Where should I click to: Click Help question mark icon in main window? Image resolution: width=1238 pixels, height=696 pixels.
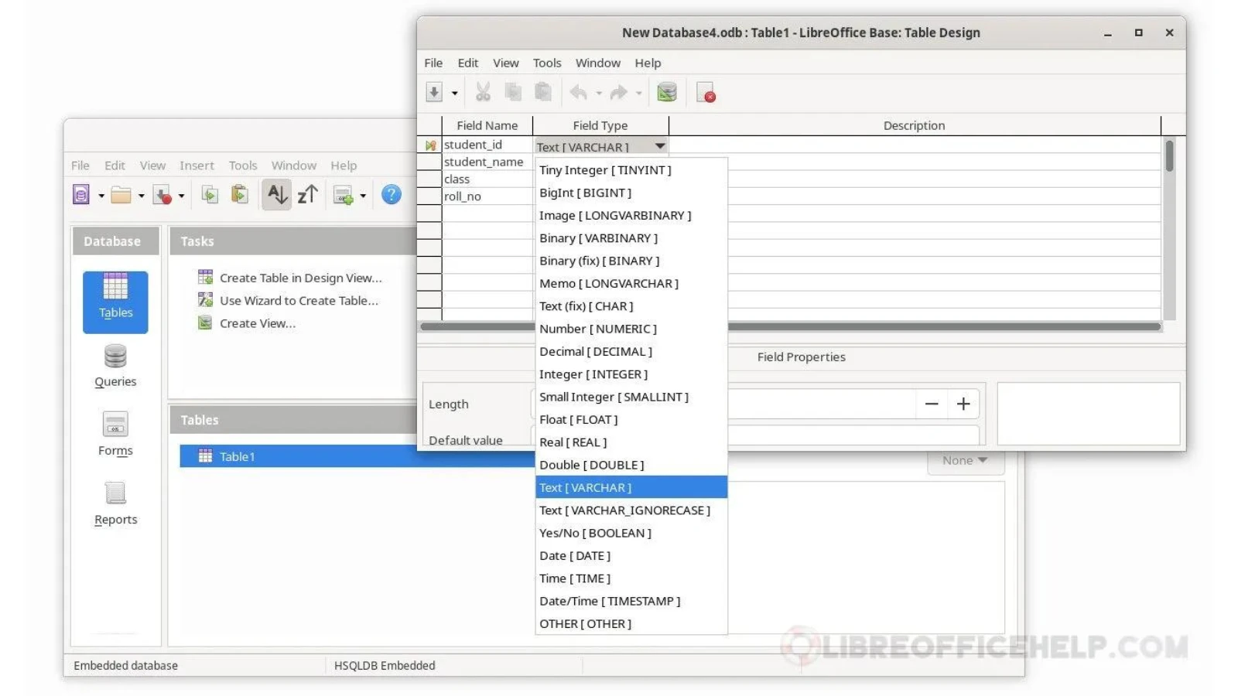[392, 195]
